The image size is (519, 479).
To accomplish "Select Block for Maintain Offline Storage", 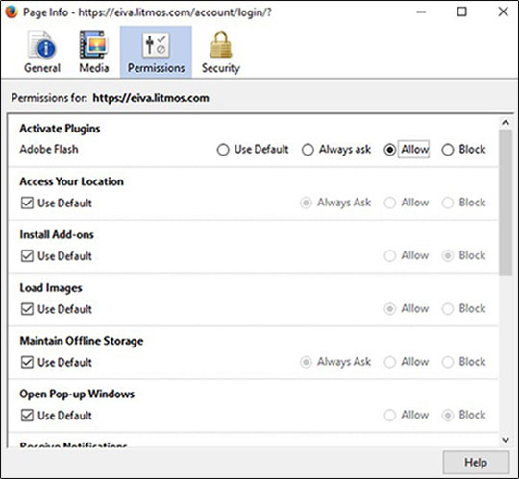I will (448, 362).
